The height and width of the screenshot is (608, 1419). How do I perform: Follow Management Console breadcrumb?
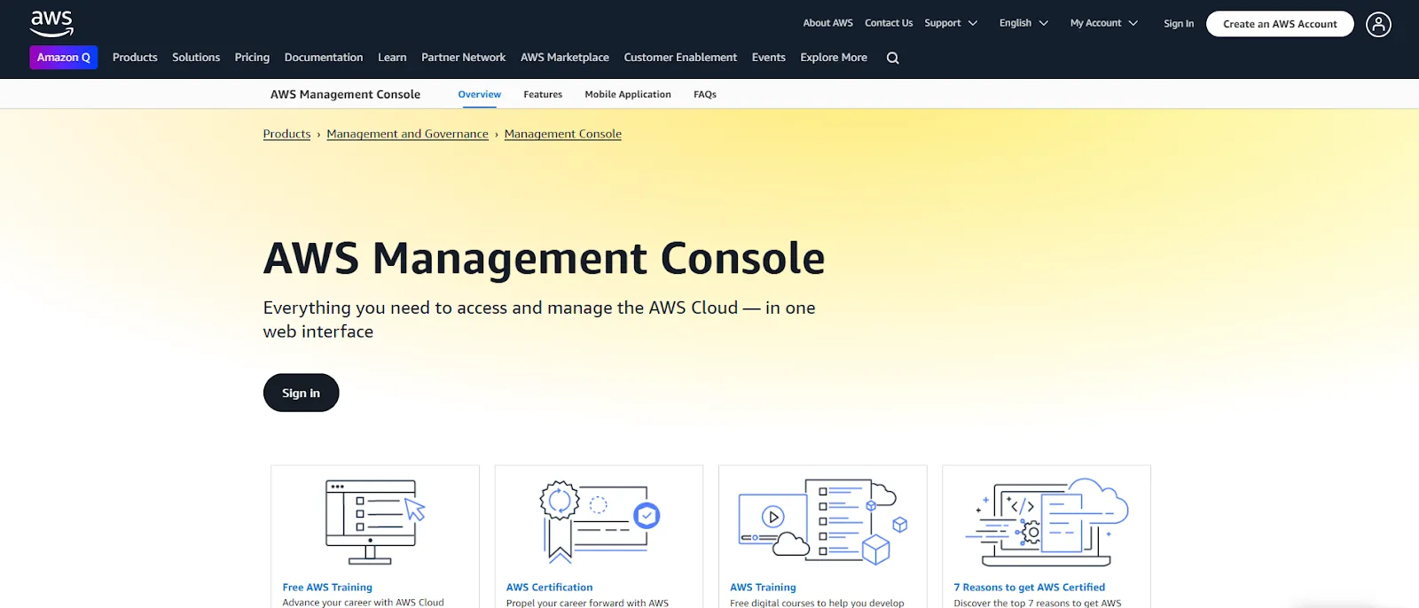pyautogui.click(x=563, y=134)
